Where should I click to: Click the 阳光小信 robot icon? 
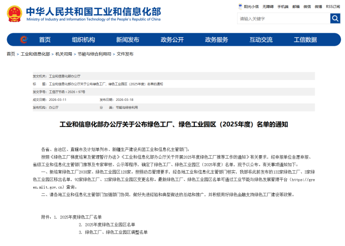tap(240, 7)
